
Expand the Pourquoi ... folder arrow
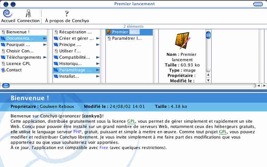point(45,45)
